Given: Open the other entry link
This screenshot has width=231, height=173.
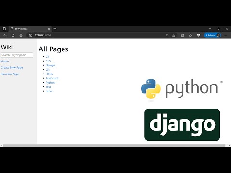Looking at the screenshot, I should (49, 91).
